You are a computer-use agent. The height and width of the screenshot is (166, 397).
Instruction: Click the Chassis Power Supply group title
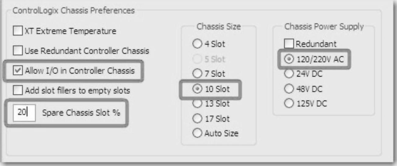(x=324, y=26)
